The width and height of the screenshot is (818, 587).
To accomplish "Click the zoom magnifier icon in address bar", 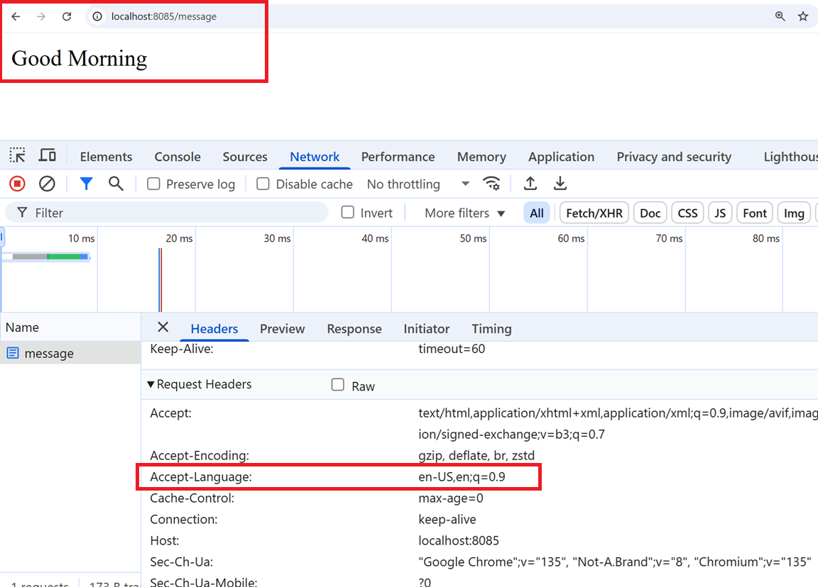I will (x=780, y=17).
